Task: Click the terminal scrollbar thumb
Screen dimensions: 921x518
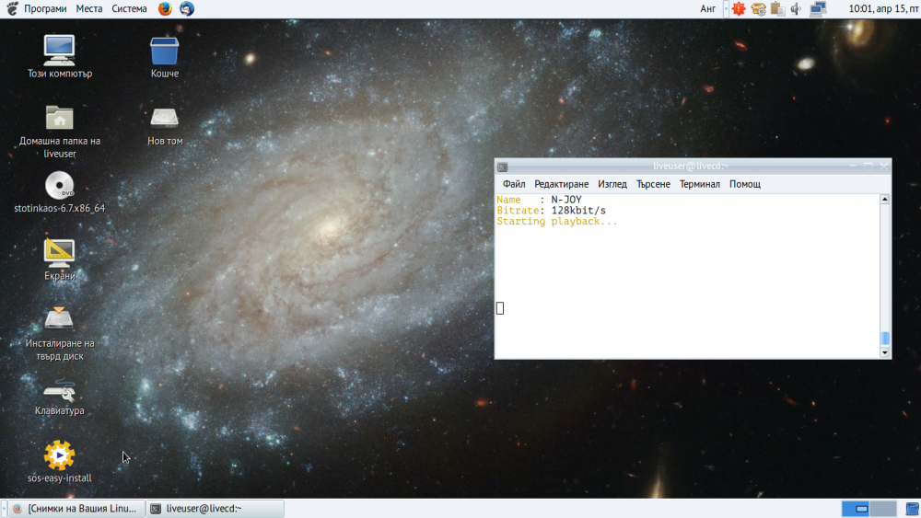Action: coord(884,339)
